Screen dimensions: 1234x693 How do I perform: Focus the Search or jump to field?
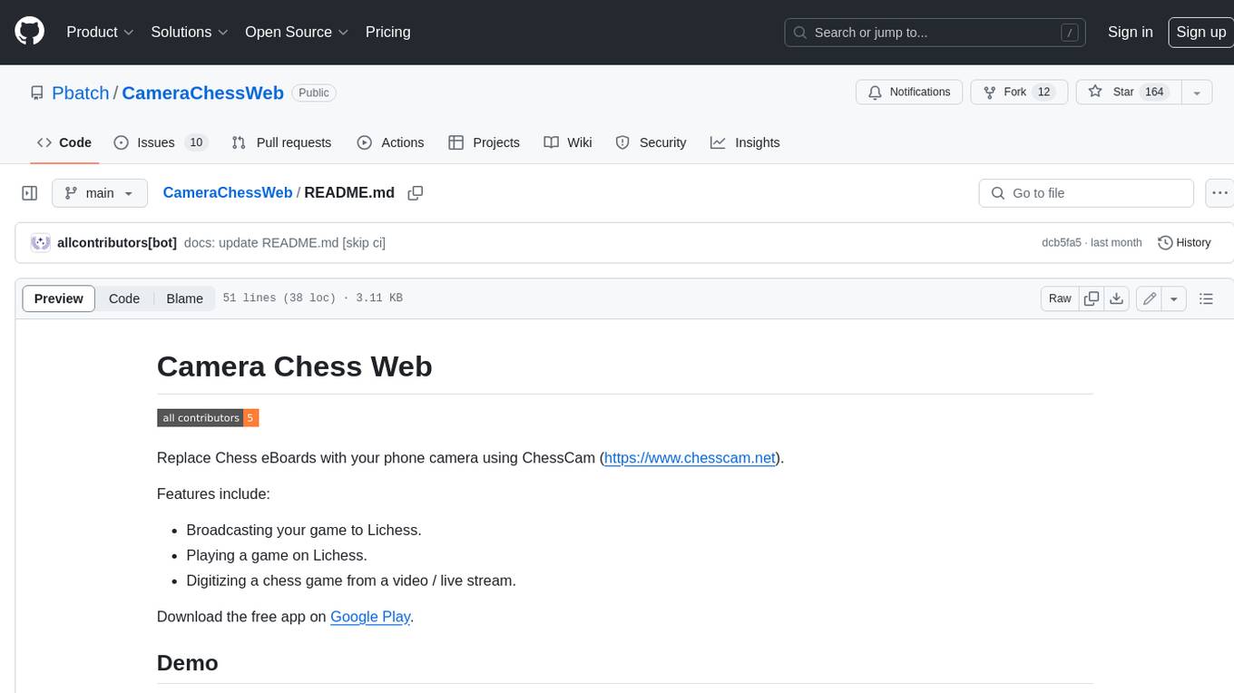pos(936,33)
